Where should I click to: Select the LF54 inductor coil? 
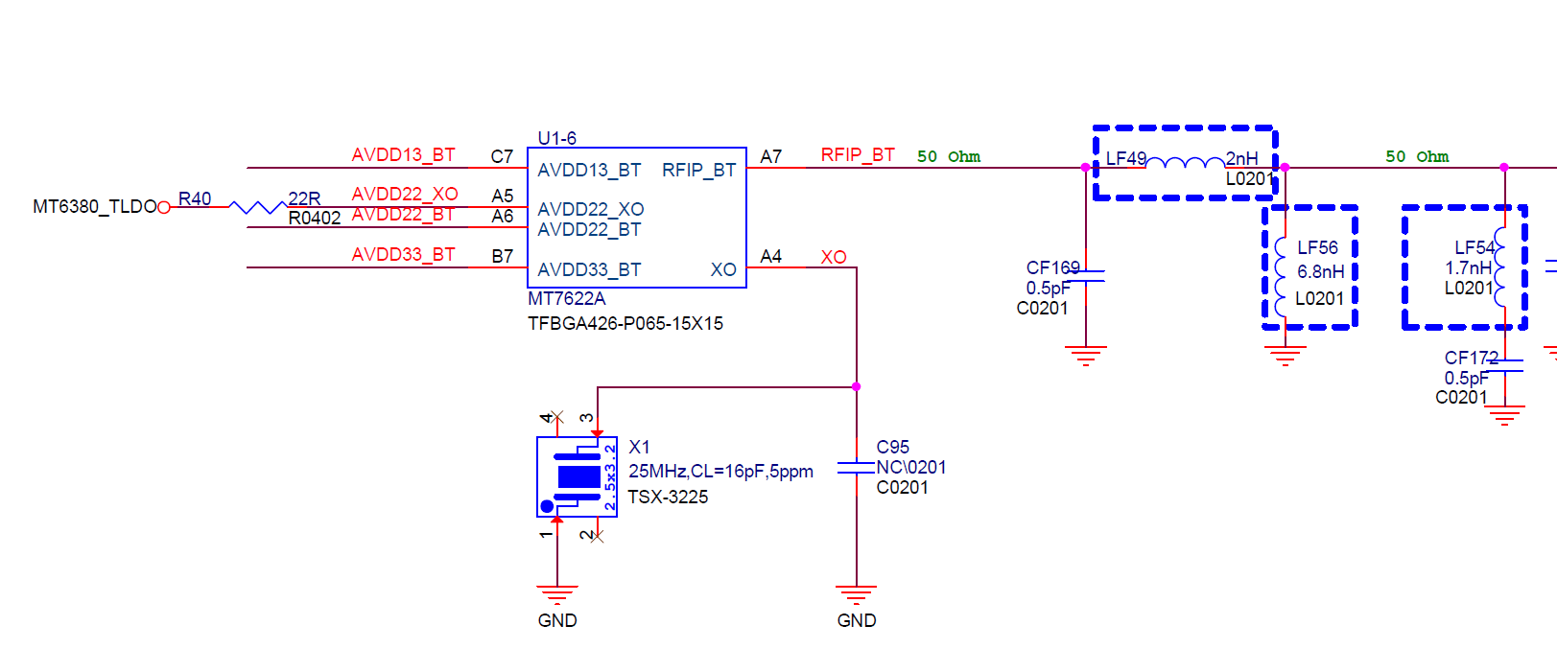tap(1499, 266)
